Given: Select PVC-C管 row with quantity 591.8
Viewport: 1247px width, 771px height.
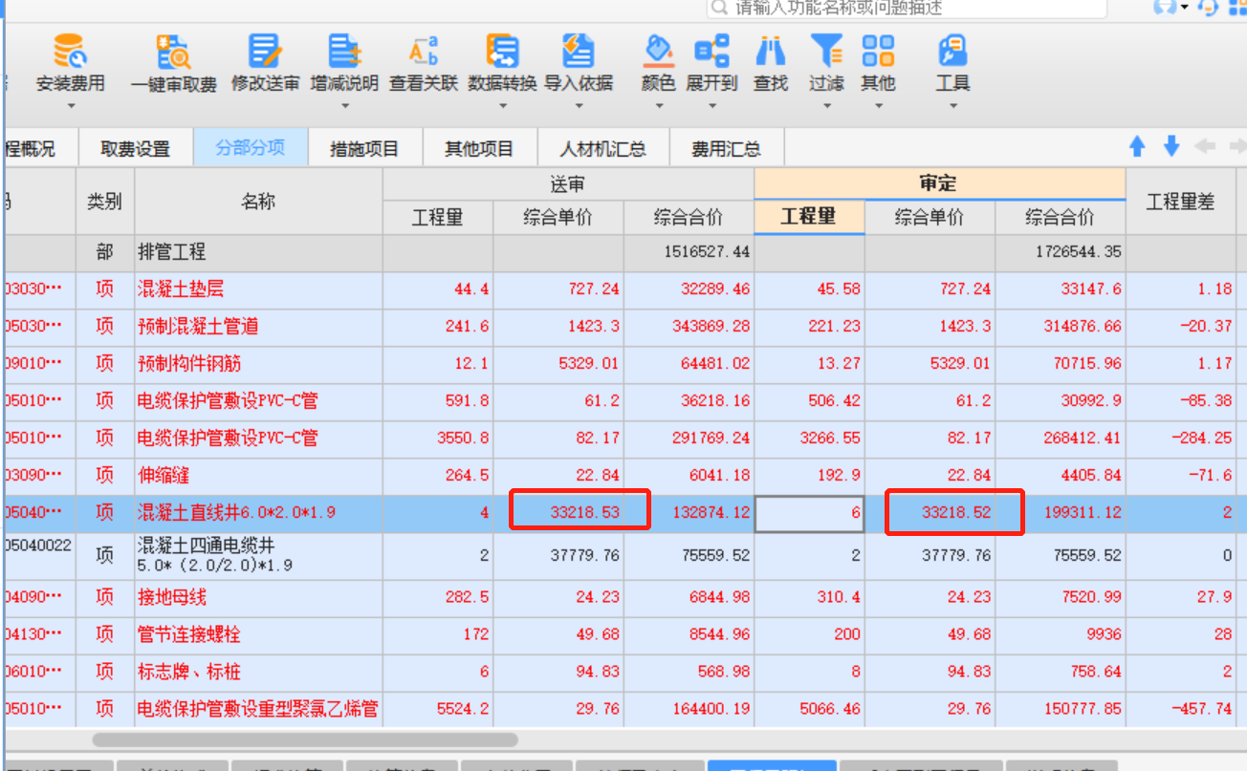Looking at the screenshot, I should coord(228,401).
